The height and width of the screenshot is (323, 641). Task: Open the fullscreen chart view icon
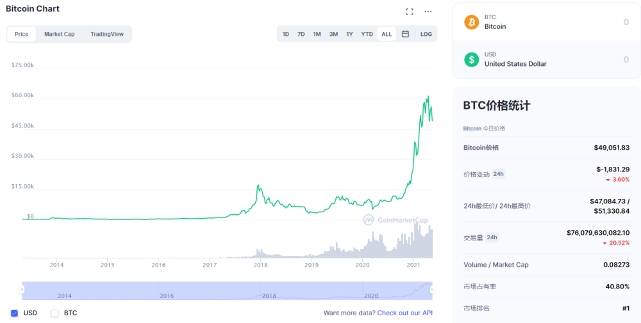409,12
